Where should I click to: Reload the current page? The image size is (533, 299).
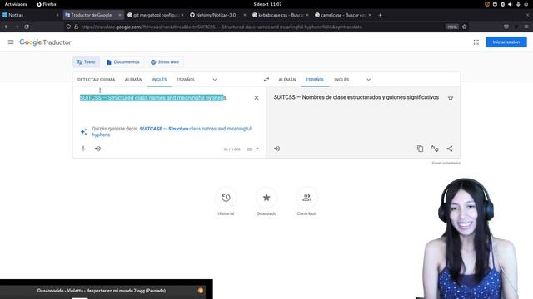27,27
